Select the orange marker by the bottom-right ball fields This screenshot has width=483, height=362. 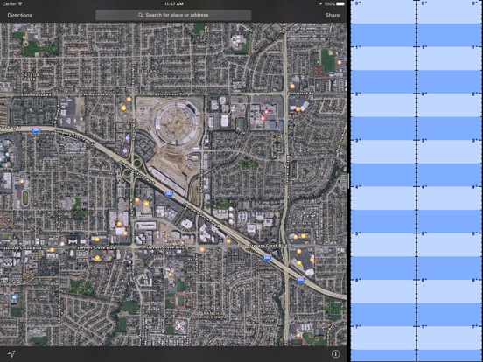click(x=298, y=335)
